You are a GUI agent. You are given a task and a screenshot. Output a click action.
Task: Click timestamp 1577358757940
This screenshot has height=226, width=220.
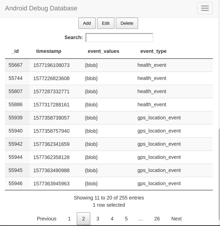(51, 131)
